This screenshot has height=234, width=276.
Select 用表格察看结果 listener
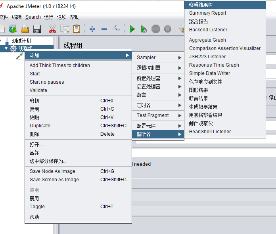click(x=225, y=115)
